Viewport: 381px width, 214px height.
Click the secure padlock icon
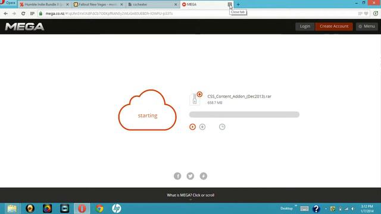[x=40, y=14]
